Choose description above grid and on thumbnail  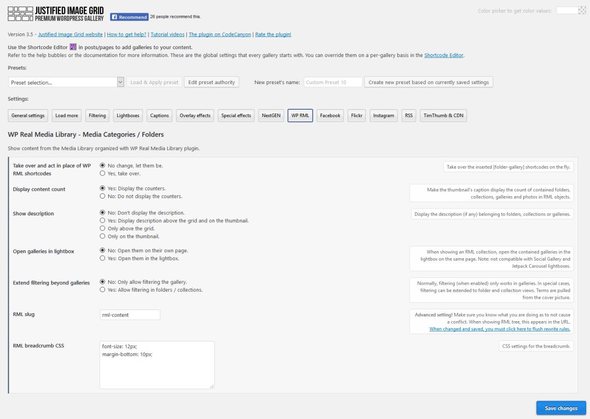[x=102, y=221]
